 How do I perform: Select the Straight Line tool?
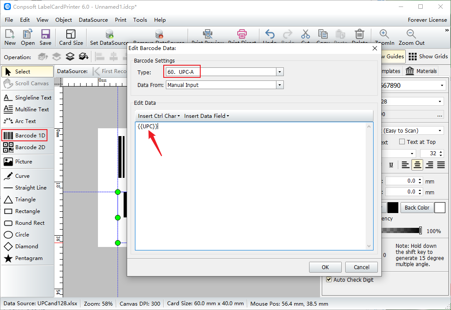pyautogui.click(x=27, y=188)
